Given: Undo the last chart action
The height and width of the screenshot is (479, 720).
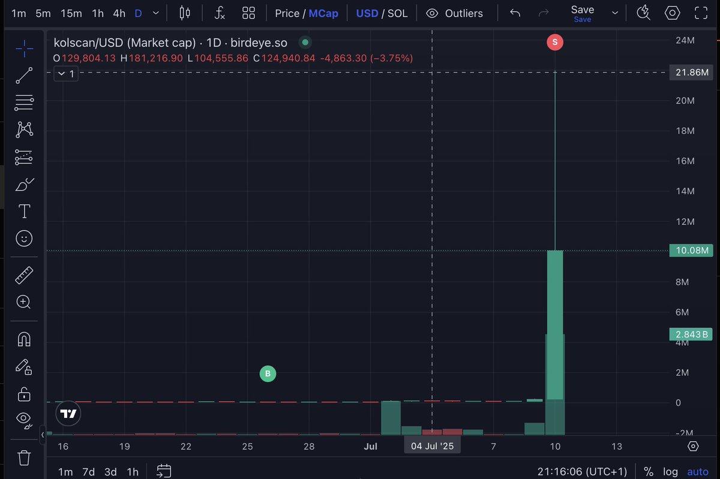Looking at the screenshot, I should point(515,13).
